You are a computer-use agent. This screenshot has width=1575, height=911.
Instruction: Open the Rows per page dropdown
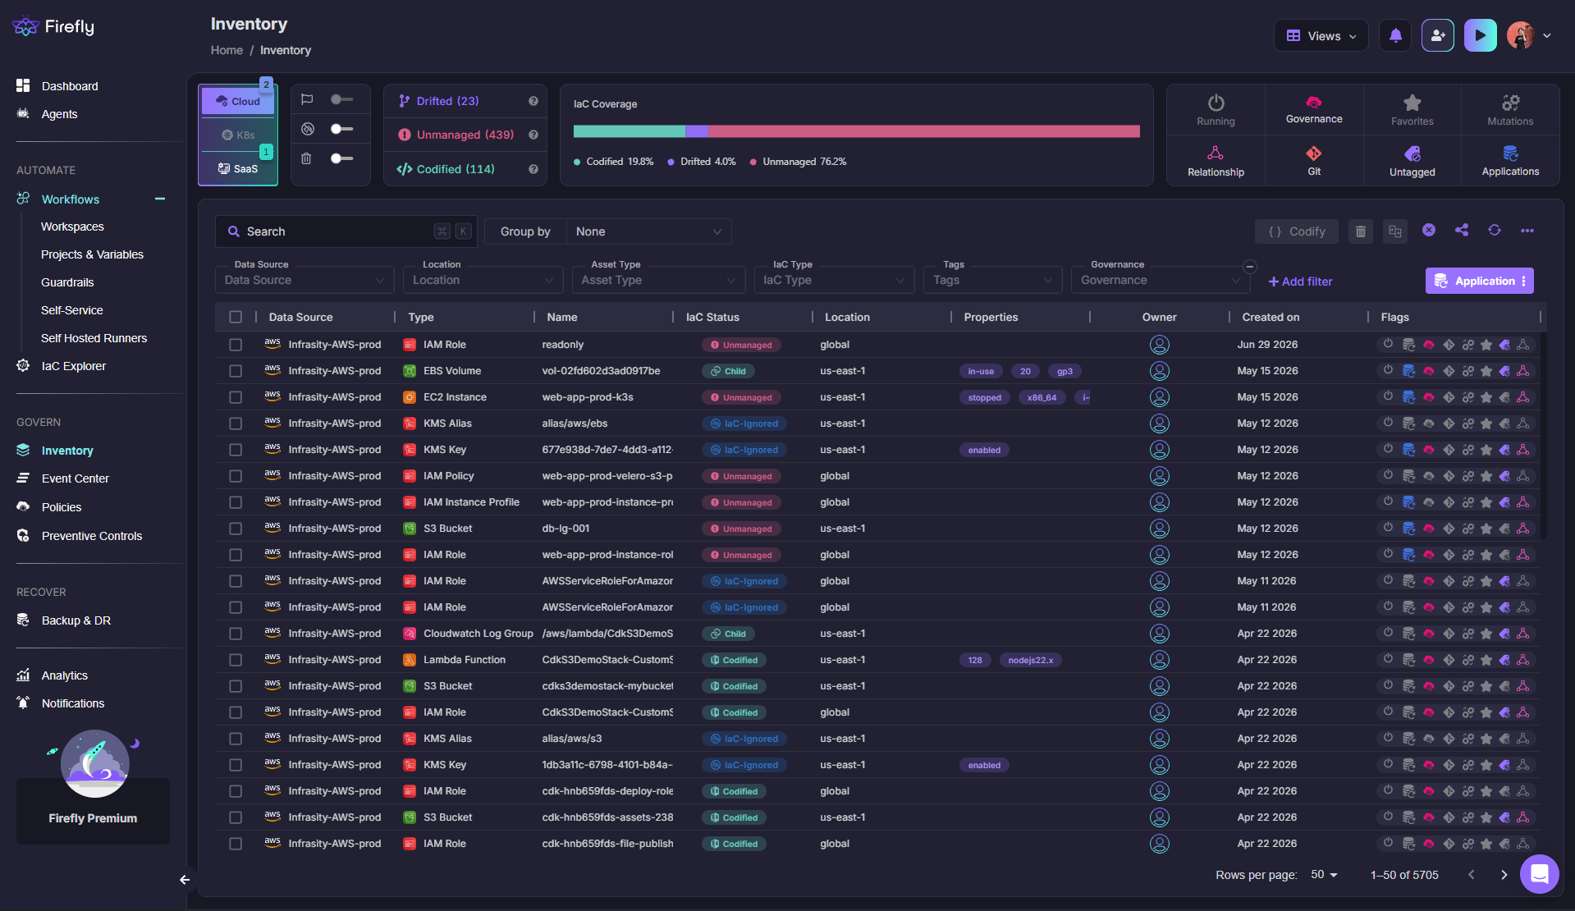tap(1324, 875)
